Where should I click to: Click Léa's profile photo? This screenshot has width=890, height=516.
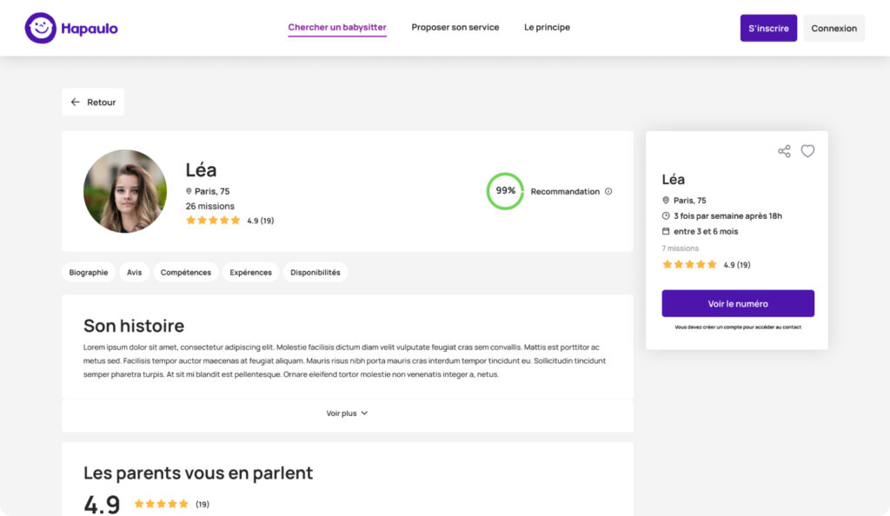(125, 191)
